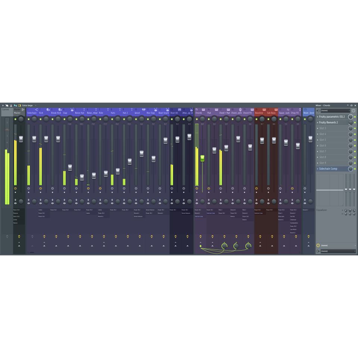The height and width of the screenshot is (358, 358).
Task: Open the output routing dropdown at panel bottom
Action: (x=337, y=251)
